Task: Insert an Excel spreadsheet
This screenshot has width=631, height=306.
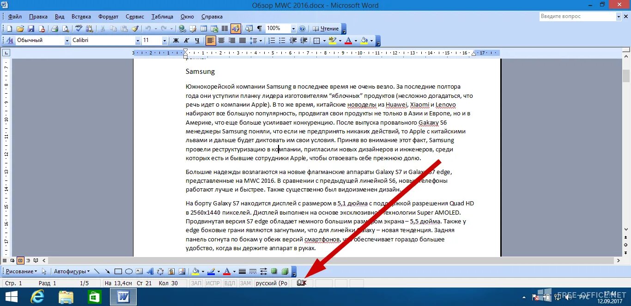Action: pos(214,29)
